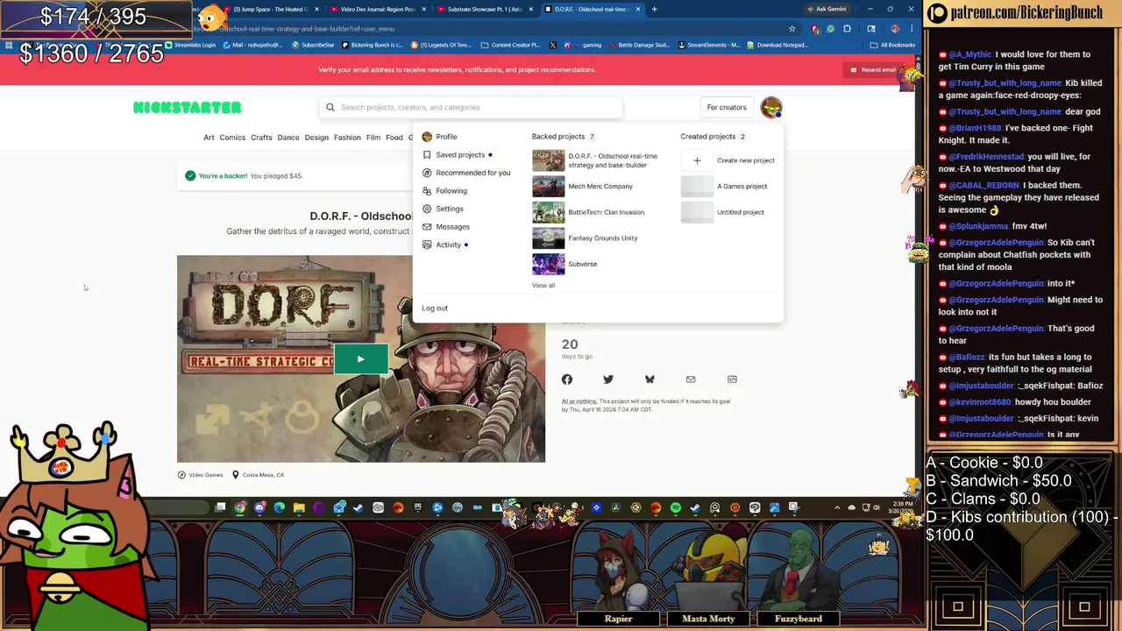The width and height of the screenshot is (1122, 631).
Task: Click Ask Gemini in Chrome
Action: (827, 9)
